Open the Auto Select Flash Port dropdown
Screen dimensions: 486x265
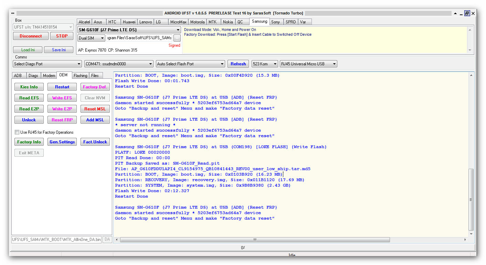pos(190,64)
